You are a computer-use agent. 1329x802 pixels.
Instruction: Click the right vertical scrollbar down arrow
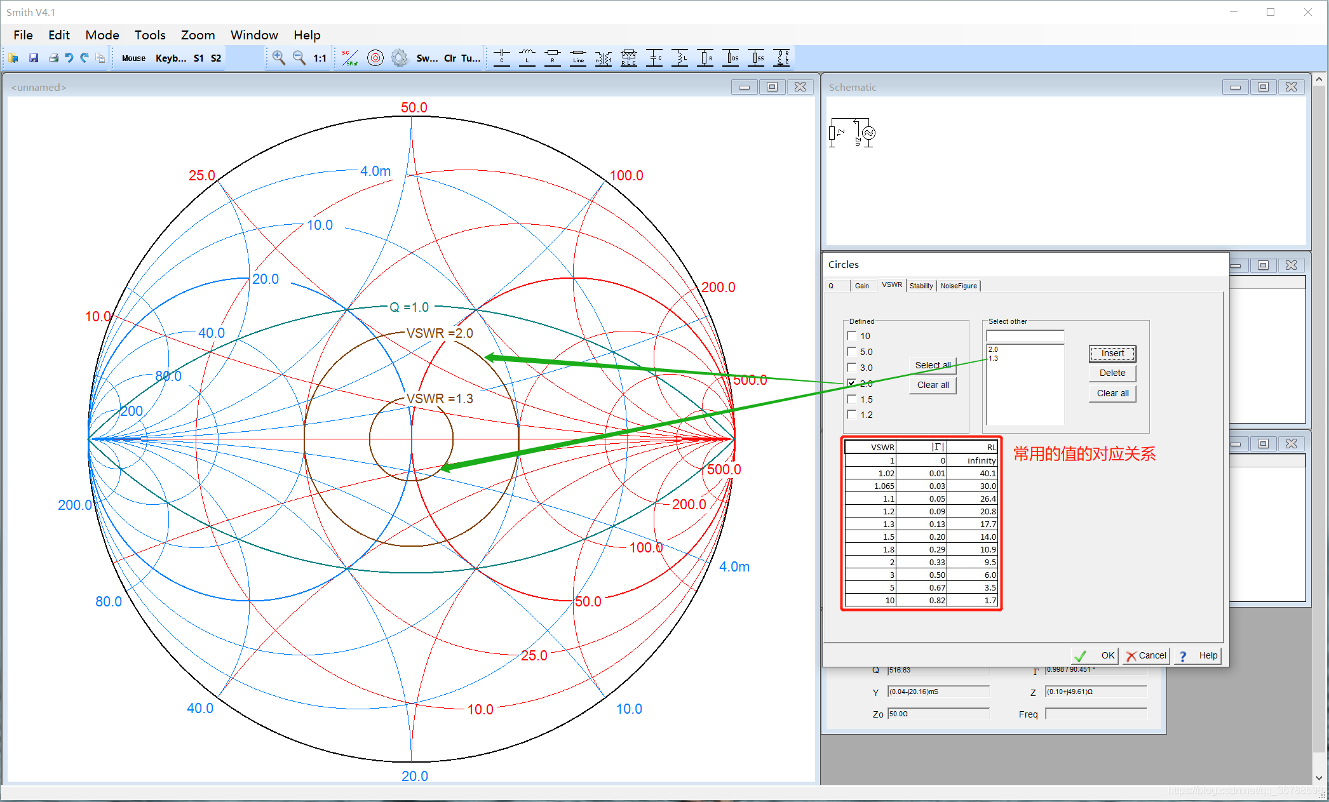[1319, 777]
